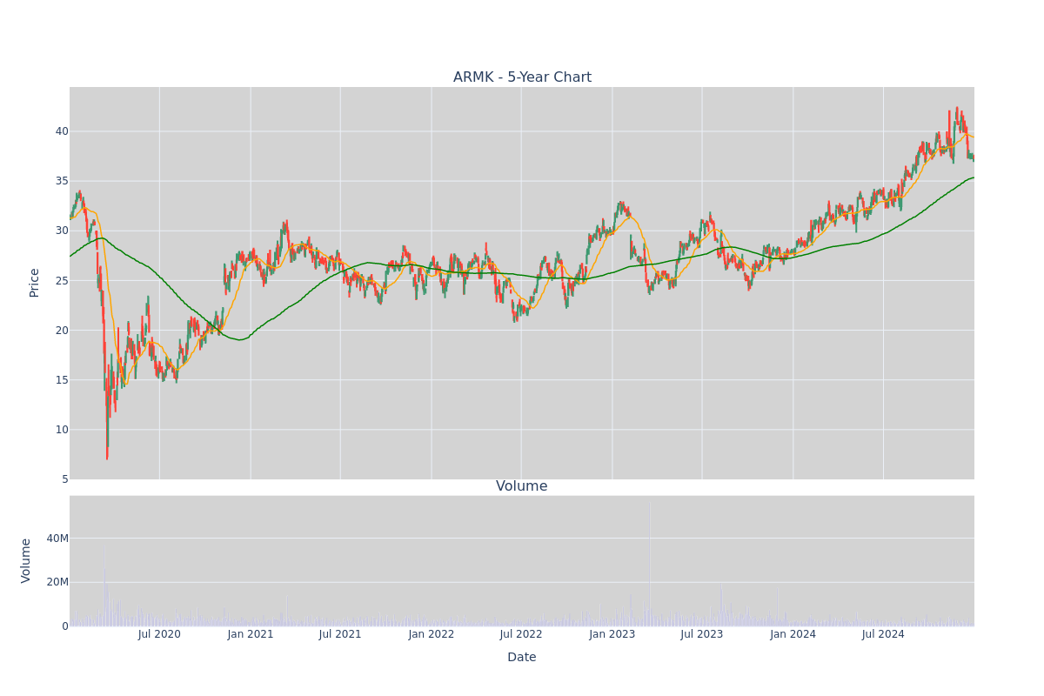The width and height of the screenshot is (1044, 696).
Task: Click the 'Jul 2021' date tick label
Action: (x=340, y=634)
